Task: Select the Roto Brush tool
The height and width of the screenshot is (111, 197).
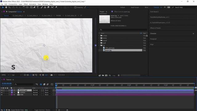Action: pos(52,7)
